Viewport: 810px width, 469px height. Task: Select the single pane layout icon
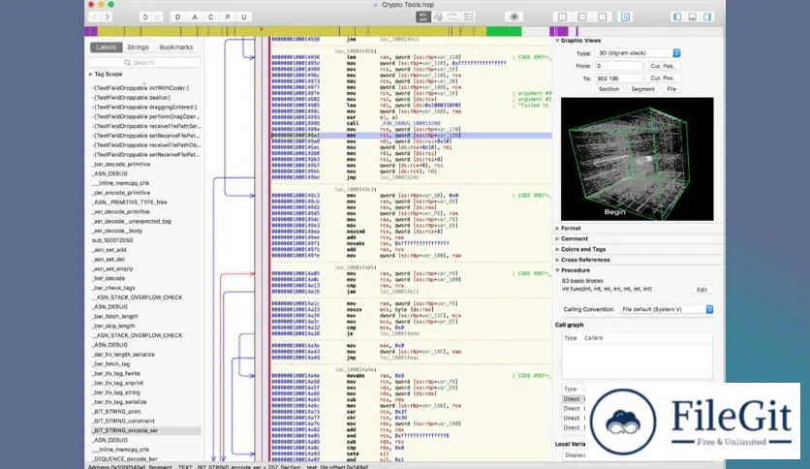(x=603, y=17)
